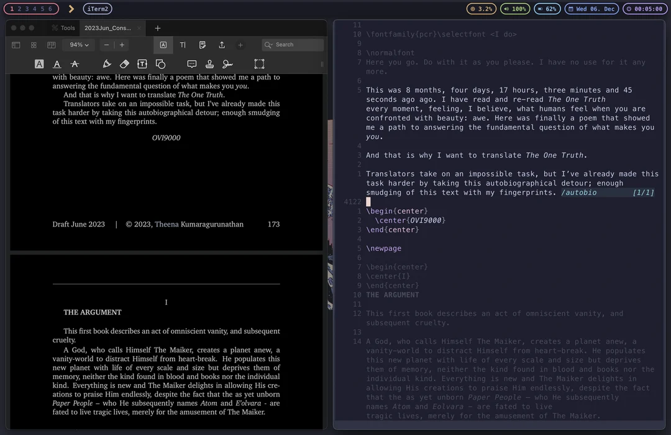Image resolution: width=671 pixels, height=435 pixels.
Task: Select the pencil drawing tool
Action: (x=107, y=64)
